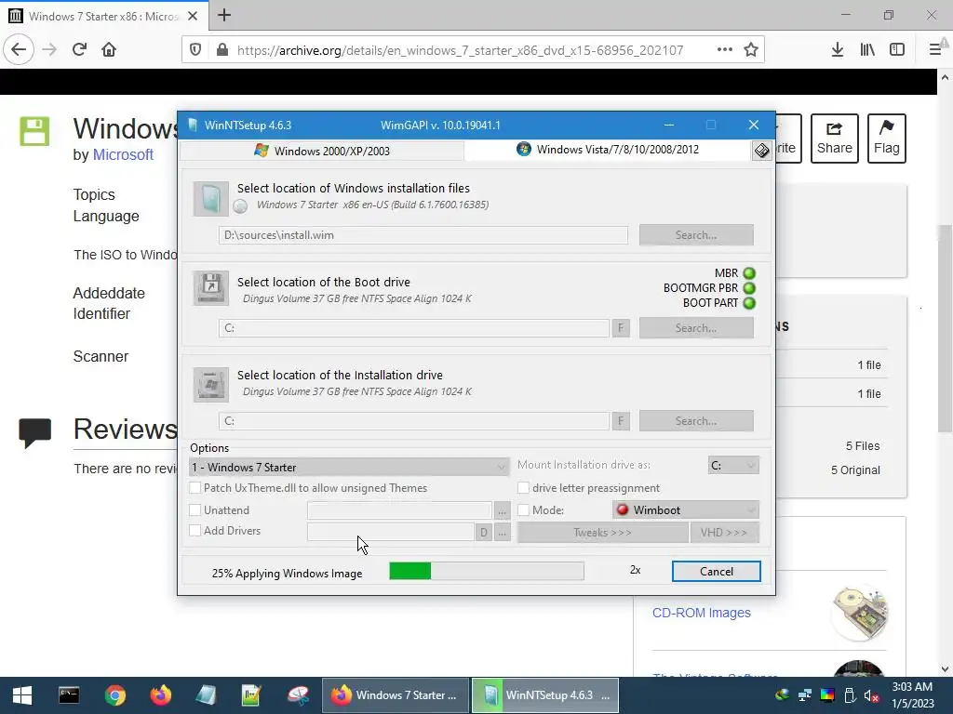Click the D button beside Add Drivers

(483, 533)
